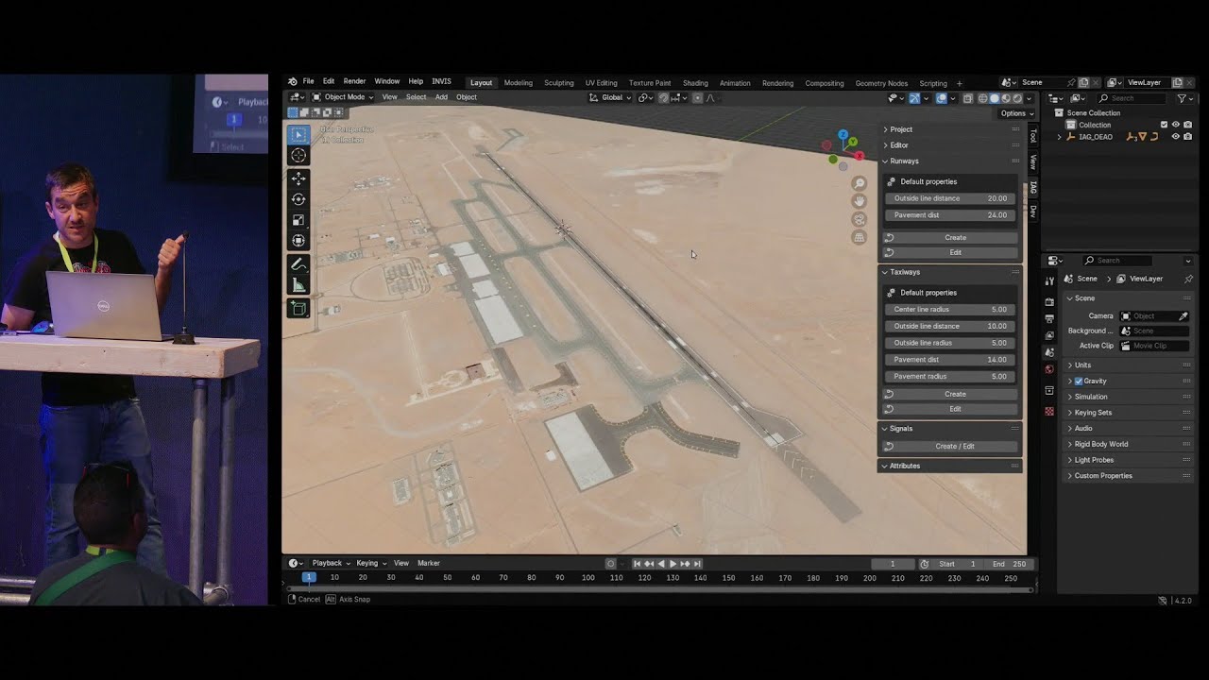Screen dimensions: 1209x680
Task: Toggle viewport X-ray mode
Action: pyautogui.click(x=968, y=98)
